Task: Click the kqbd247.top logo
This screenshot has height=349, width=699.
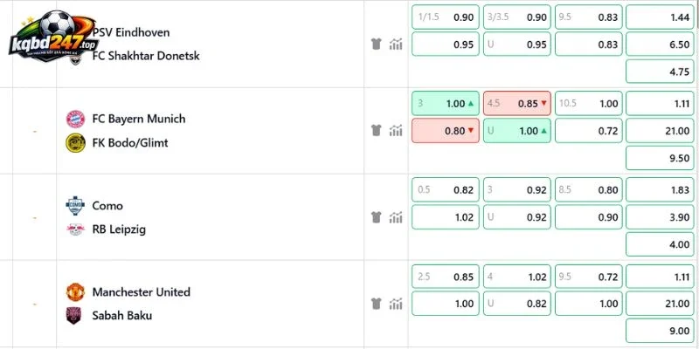Action: (x=52, y=37)
